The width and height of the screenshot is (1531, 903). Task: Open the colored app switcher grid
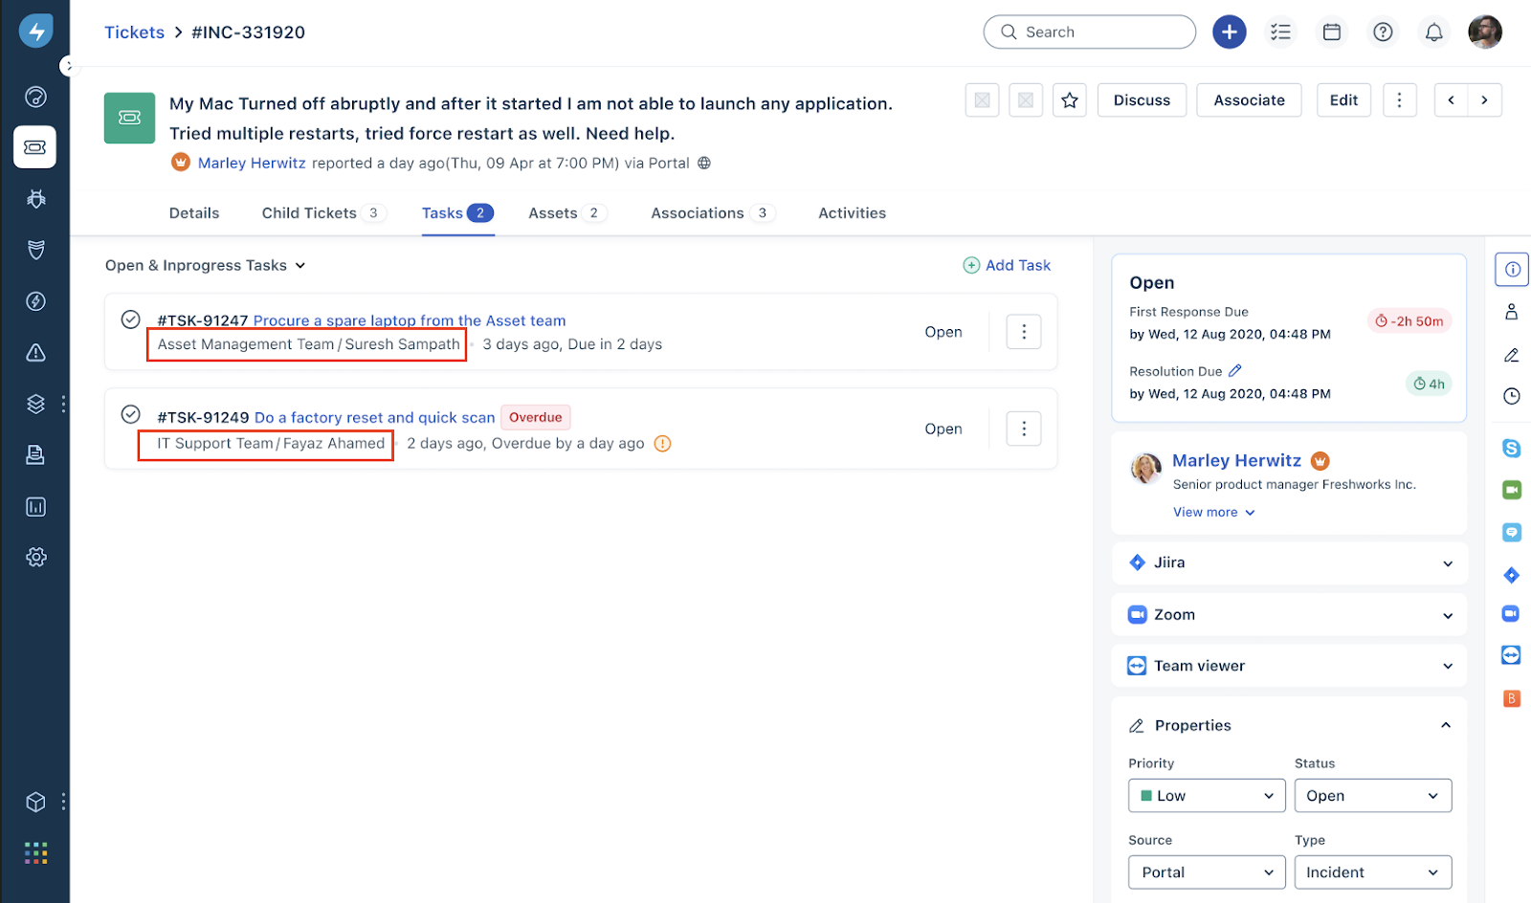coord(35,852)
